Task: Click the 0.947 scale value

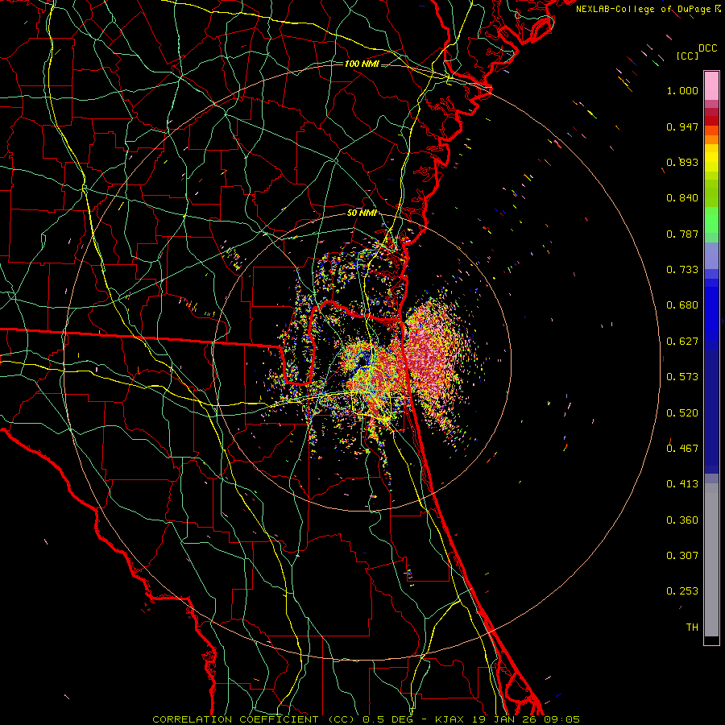Action: 682,126
